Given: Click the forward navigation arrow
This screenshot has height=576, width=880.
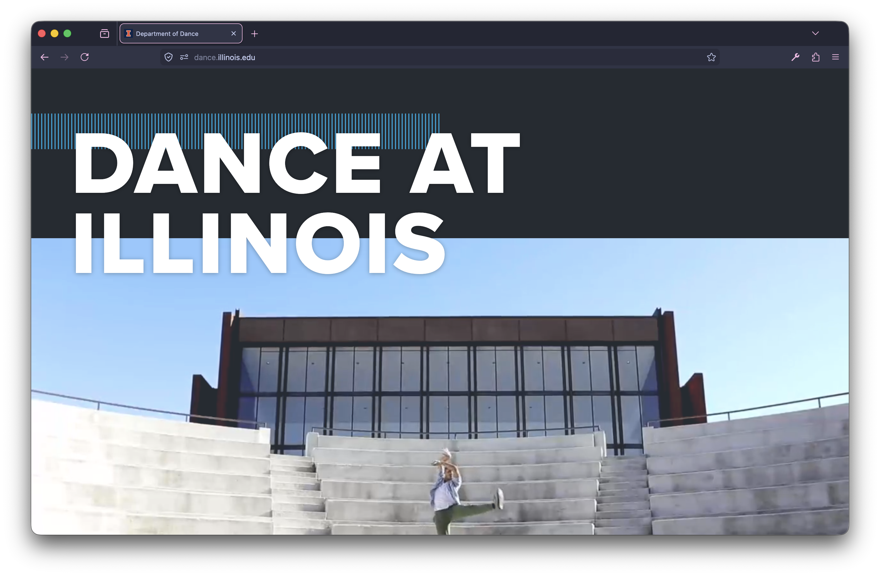Looking at the screenshot, I should tap(65, 57).
